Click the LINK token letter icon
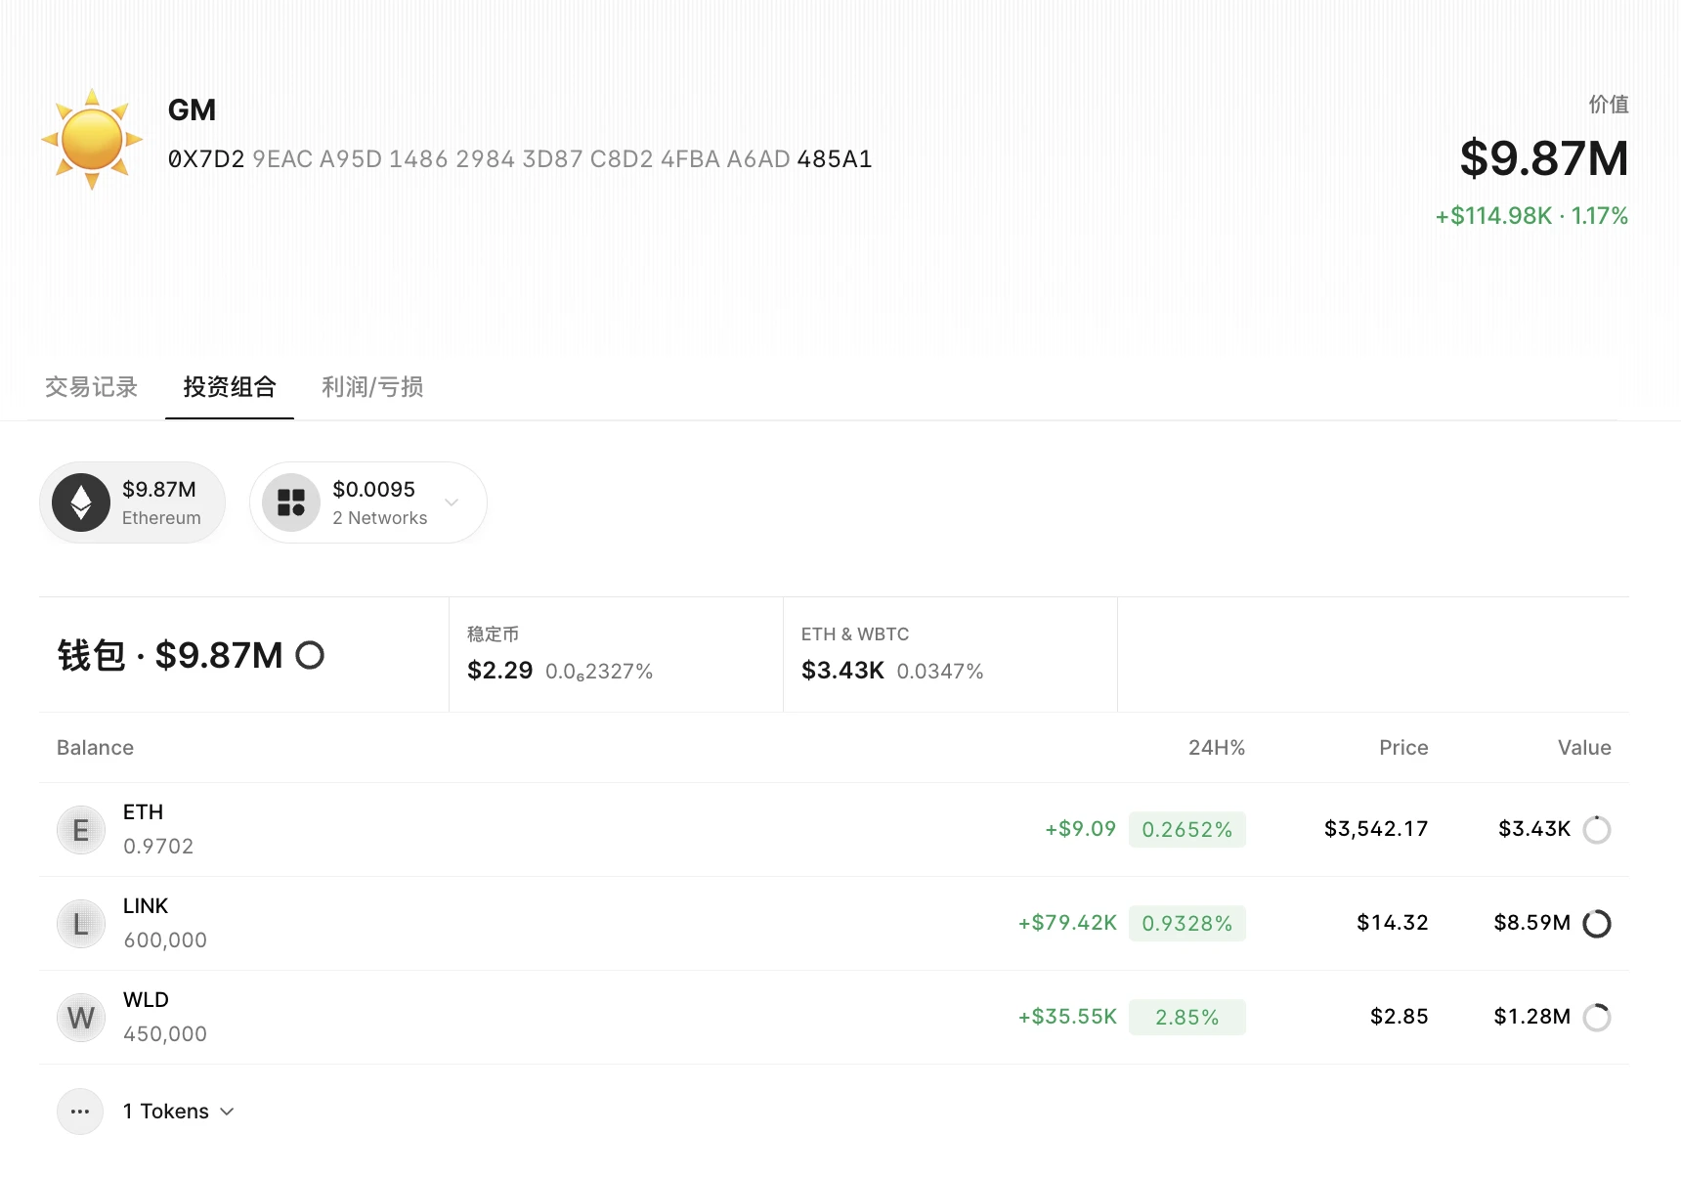Image resolution: width=1681 pixels, height=1179 pixels. coord(81,924)
